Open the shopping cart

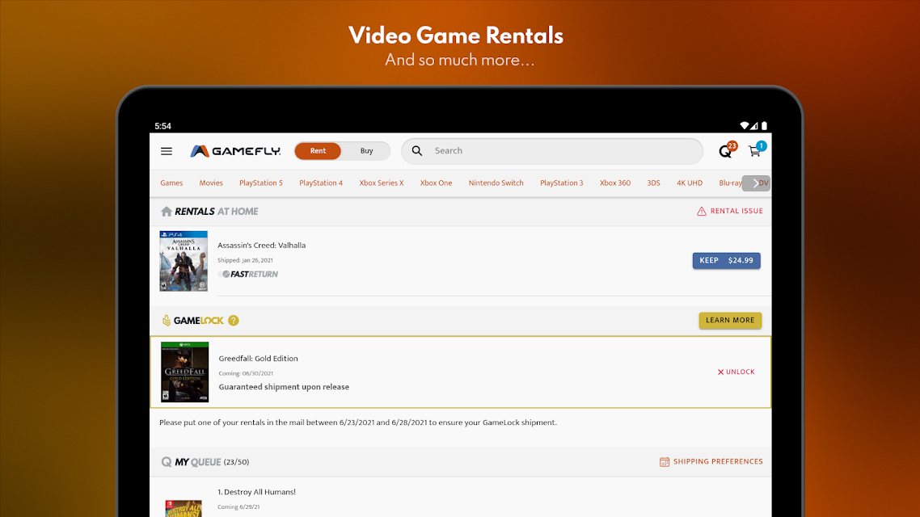(x=755, y=151)
